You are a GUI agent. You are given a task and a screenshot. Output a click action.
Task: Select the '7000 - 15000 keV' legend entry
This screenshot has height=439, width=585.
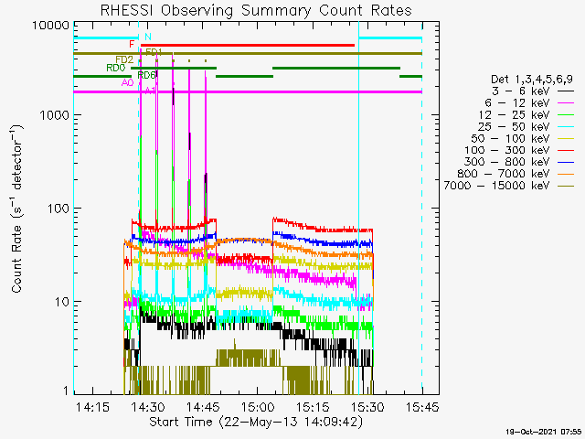(497, 186)
